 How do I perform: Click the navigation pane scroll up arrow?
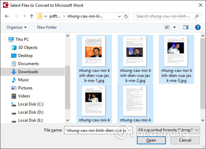point(67,36)
